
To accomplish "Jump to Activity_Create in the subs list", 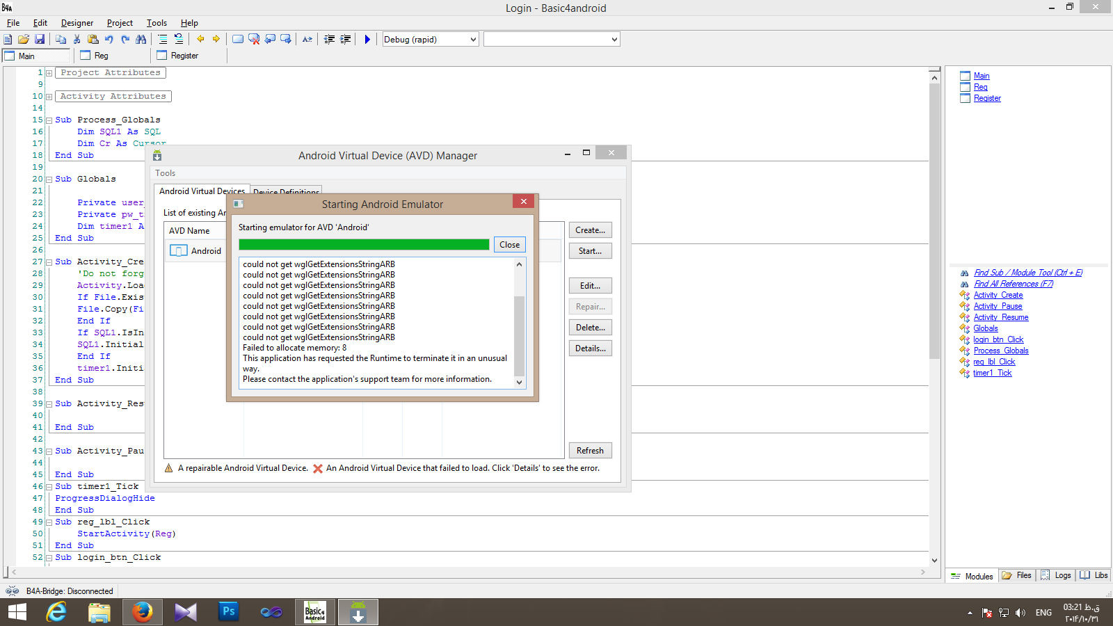I will pos(998,295).
